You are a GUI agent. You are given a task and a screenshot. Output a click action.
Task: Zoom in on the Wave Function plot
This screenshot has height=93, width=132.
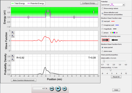coord(13,33)
